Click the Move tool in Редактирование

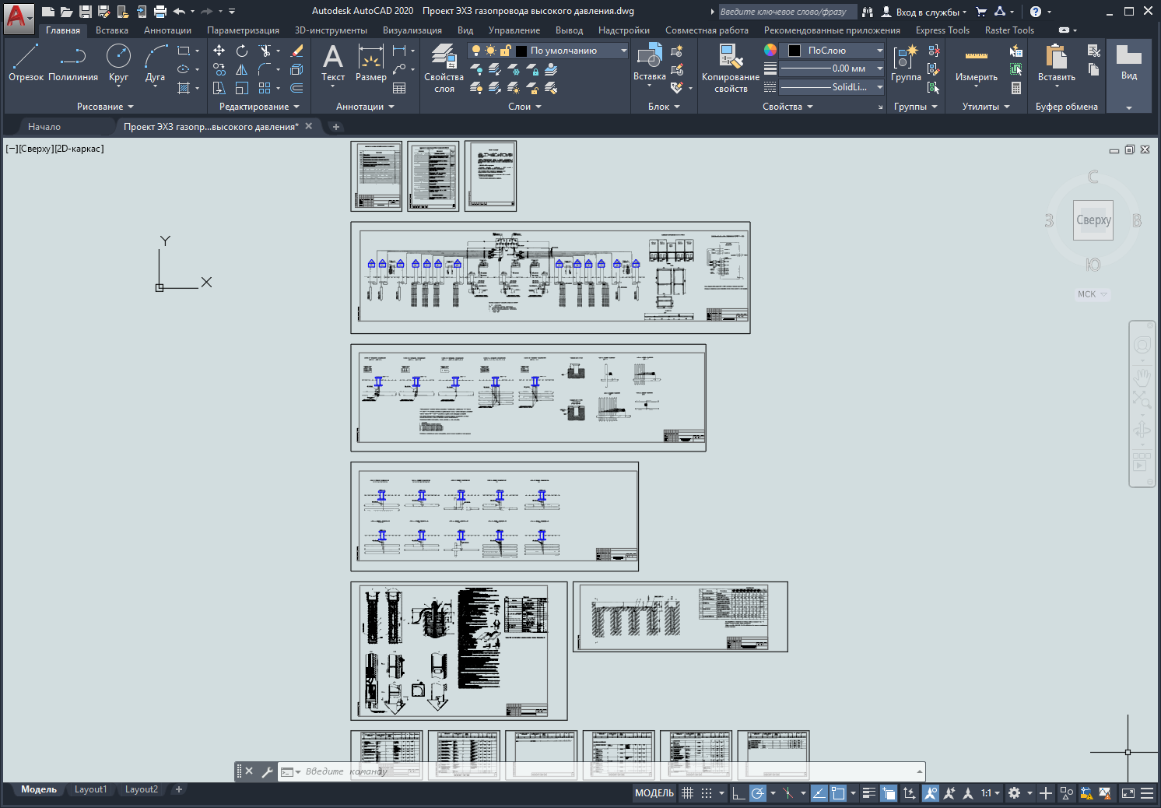(219, 51)
